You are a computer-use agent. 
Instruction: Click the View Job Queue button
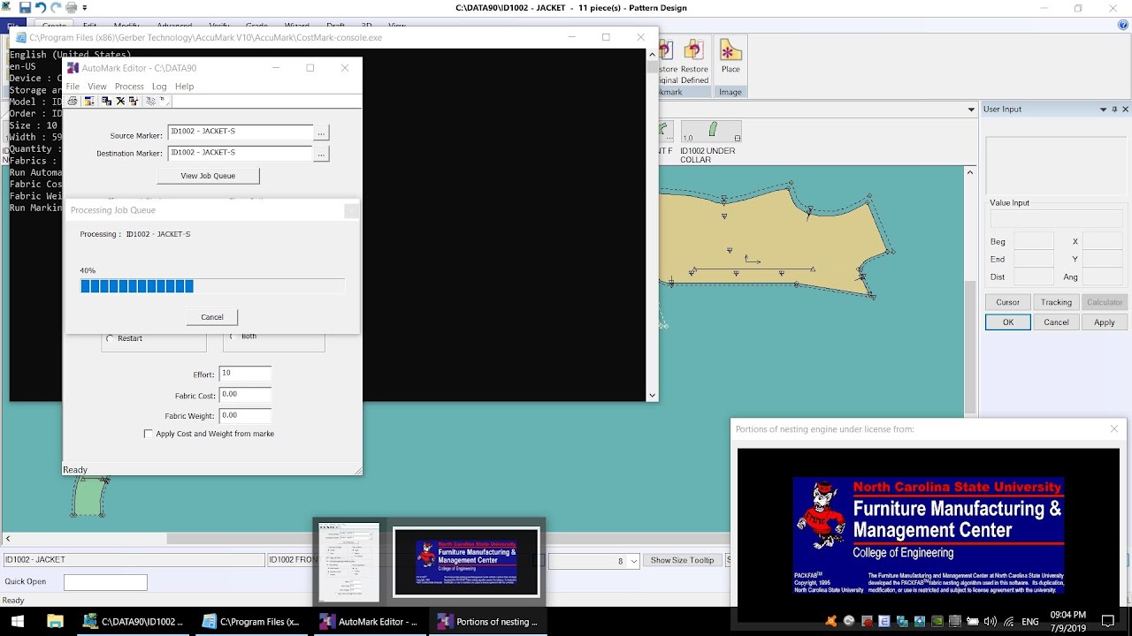tap(208, 176)
